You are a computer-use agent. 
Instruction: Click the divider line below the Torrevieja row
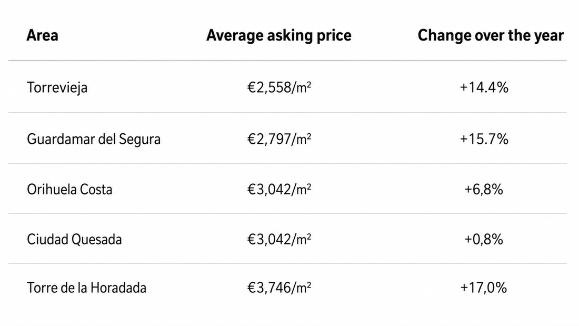point(287,112)
